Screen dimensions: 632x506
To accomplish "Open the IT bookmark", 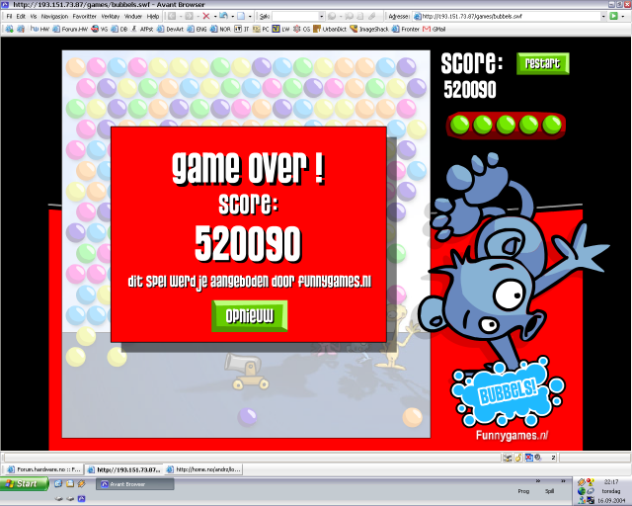I will [242, 29].
